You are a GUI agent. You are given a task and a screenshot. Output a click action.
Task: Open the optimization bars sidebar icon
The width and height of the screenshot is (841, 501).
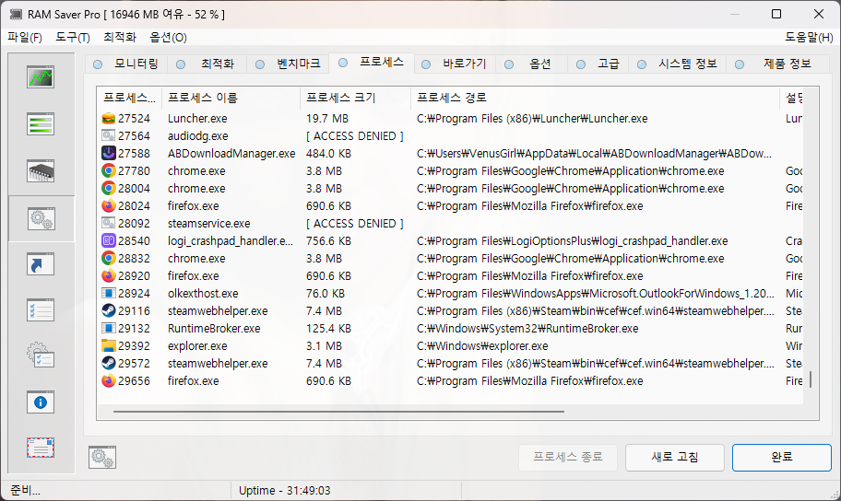coord(41,123)
